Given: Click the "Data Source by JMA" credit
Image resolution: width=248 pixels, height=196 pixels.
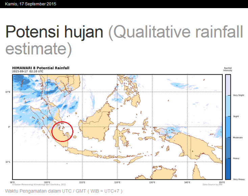Looking at the screenshot, I should click(x=213, y=185).
